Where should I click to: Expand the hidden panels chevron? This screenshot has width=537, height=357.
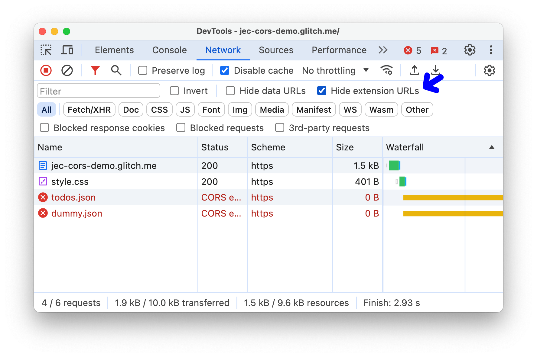(x=383, y=50)
